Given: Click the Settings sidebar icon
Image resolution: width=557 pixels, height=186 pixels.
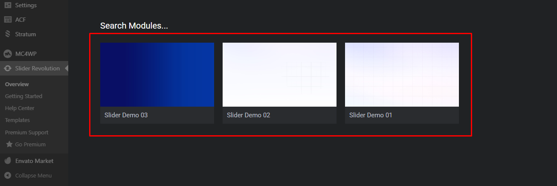Looking at the screenshot, I should [8, 6].
